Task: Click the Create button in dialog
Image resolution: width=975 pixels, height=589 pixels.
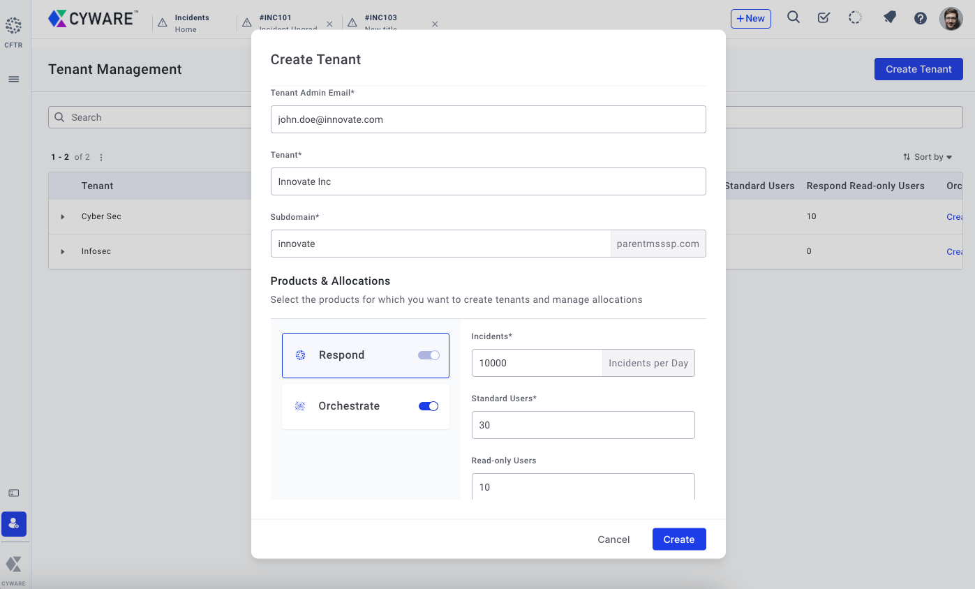Action: coord(678,539)
